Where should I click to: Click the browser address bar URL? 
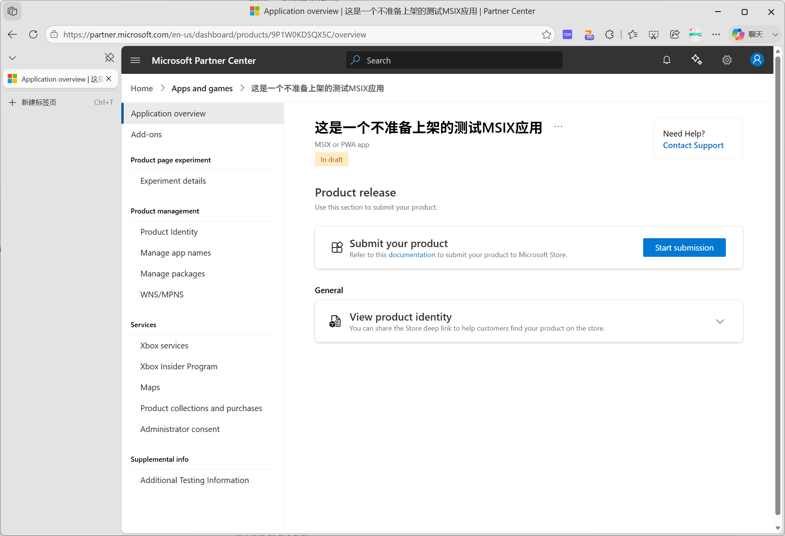point(215,34)
